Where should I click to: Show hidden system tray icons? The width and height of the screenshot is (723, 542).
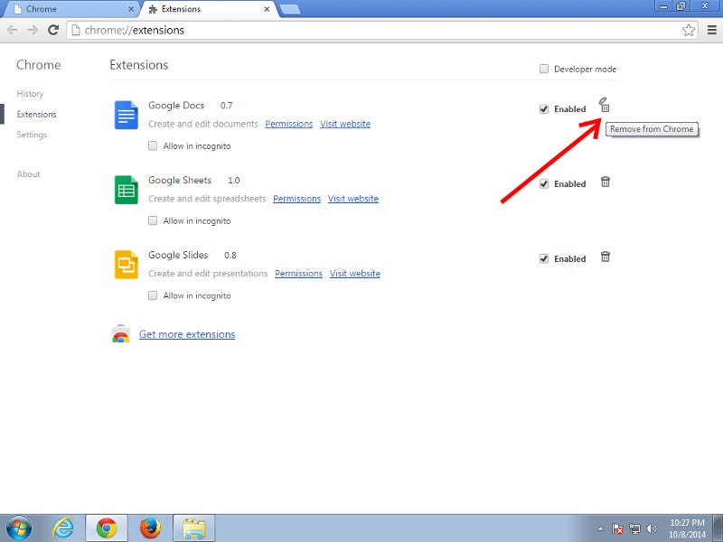pos(600,528)
